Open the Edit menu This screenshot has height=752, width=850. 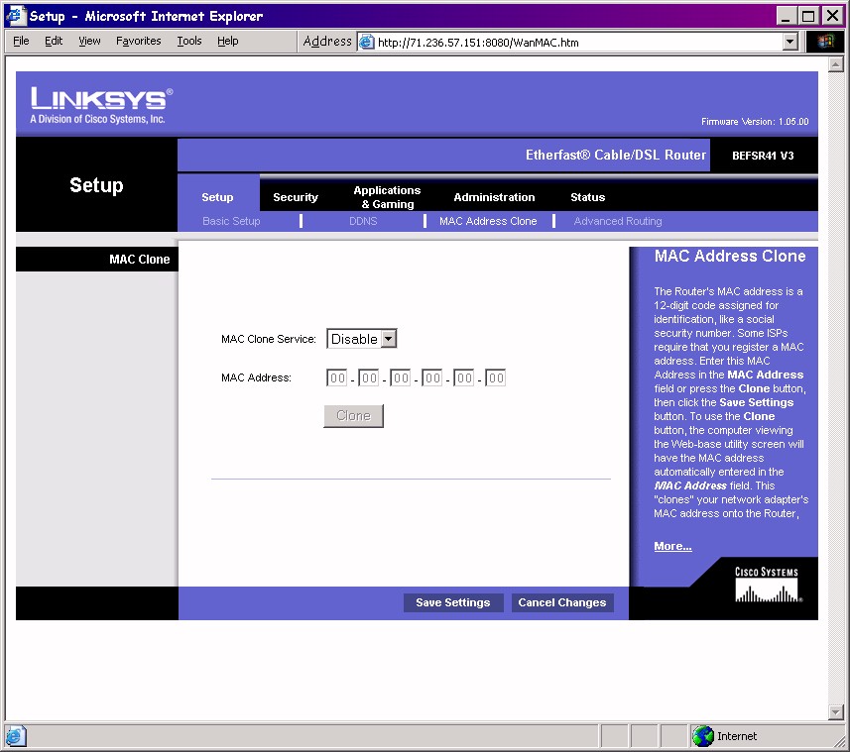(x=54, y=42)
